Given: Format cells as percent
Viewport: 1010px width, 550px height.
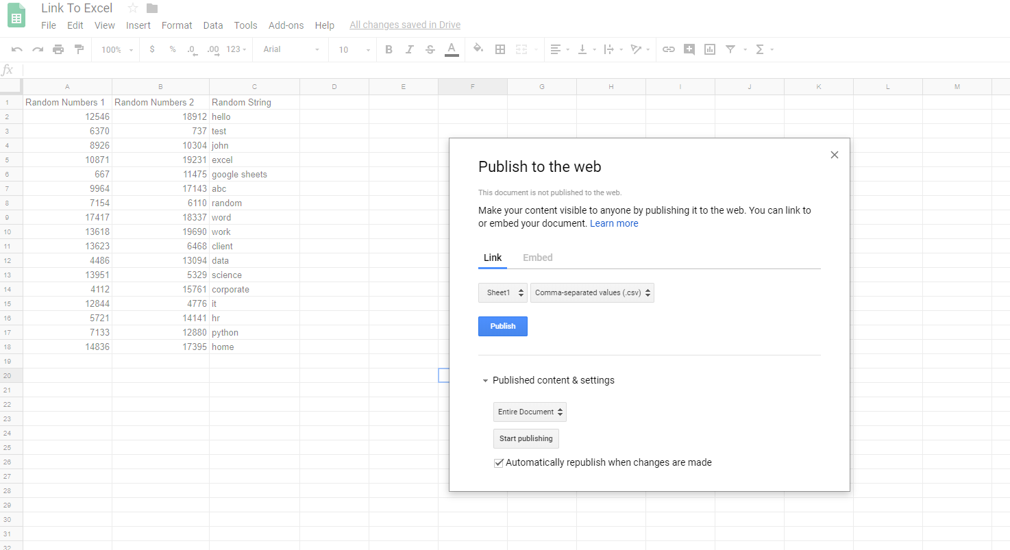Looking at the screenshot, I should (173, 49).
